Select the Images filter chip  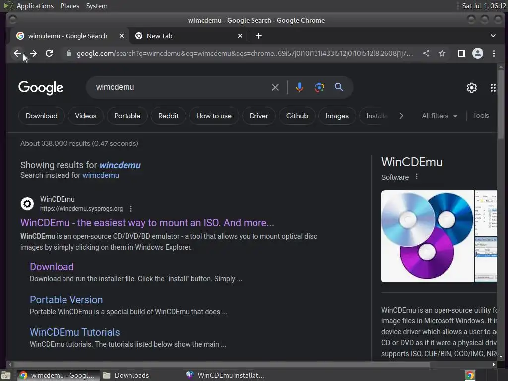(x=337, y=116)
